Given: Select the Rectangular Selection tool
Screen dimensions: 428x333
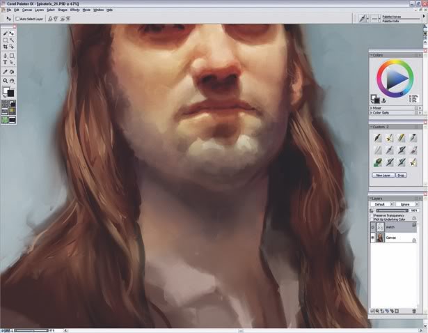Looking at the screenshot, I should click(x=5, y=40).
